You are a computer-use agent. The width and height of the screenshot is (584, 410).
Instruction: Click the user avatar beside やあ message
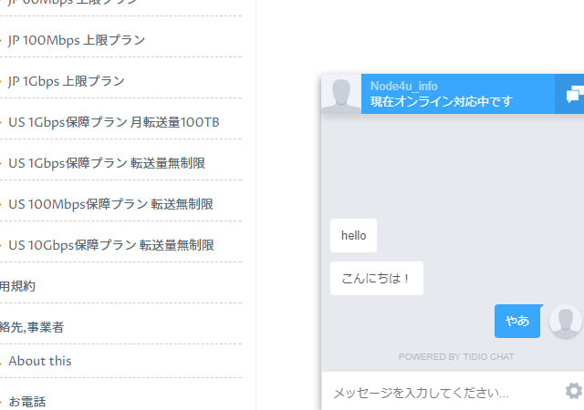[565, 322]
